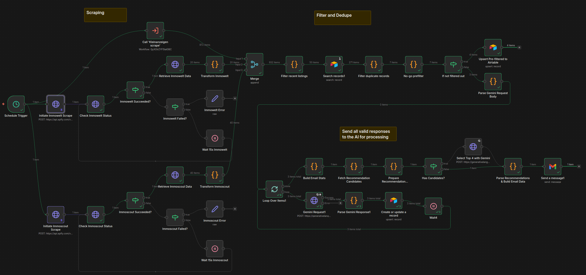The width and height of the screenshot is (586, 275).
Task: Select the Merge append node
Action: click(254, 65)
